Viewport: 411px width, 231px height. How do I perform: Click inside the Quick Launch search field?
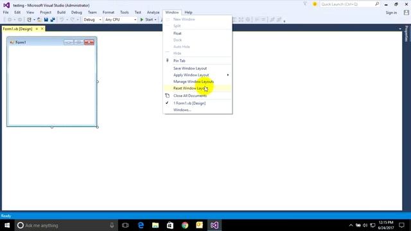(x=347, y=4)
